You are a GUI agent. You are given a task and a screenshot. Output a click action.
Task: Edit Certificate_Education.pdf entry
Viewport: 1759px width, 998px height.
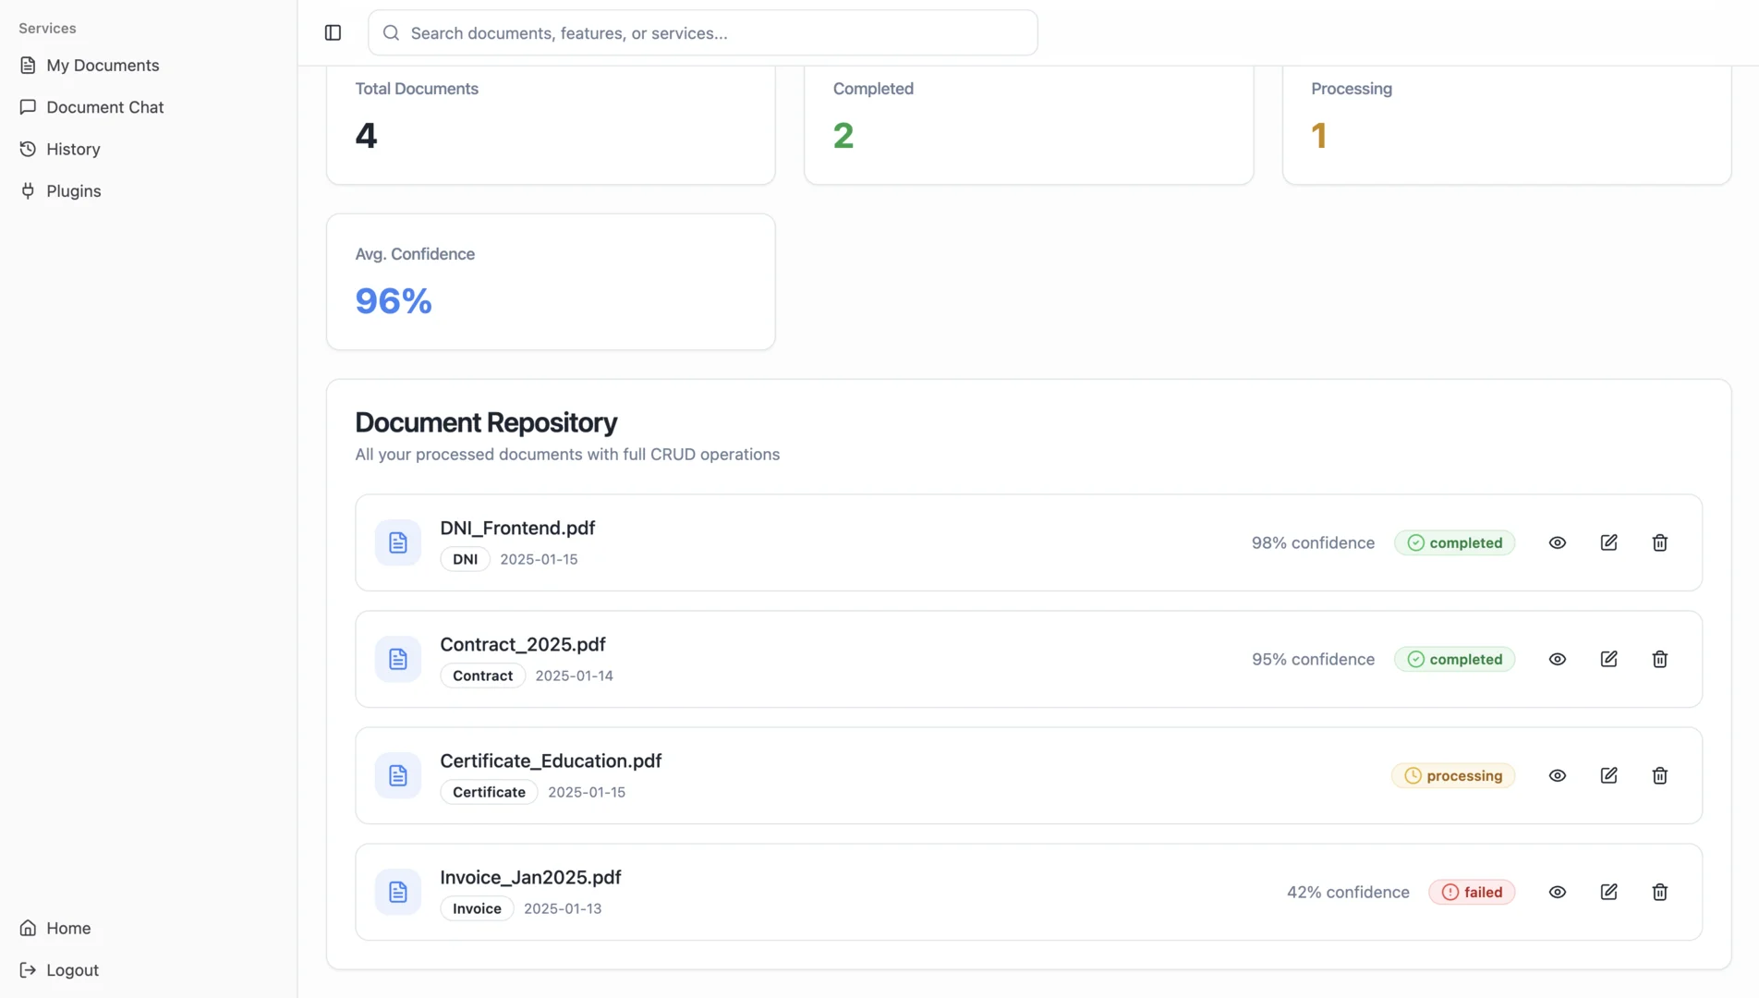1608,775
